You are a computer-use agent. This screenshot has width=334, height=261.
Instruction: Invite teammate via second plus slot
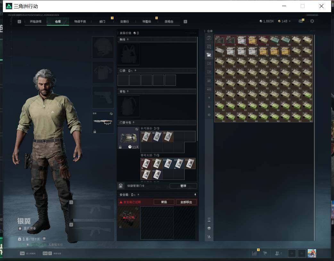[x=302, y=253]
